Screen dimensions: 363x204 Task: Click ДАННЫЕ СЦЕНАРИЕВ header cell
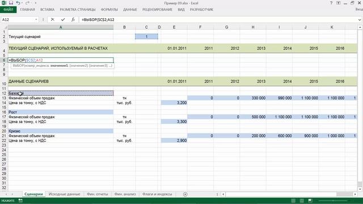click(61, 82)
